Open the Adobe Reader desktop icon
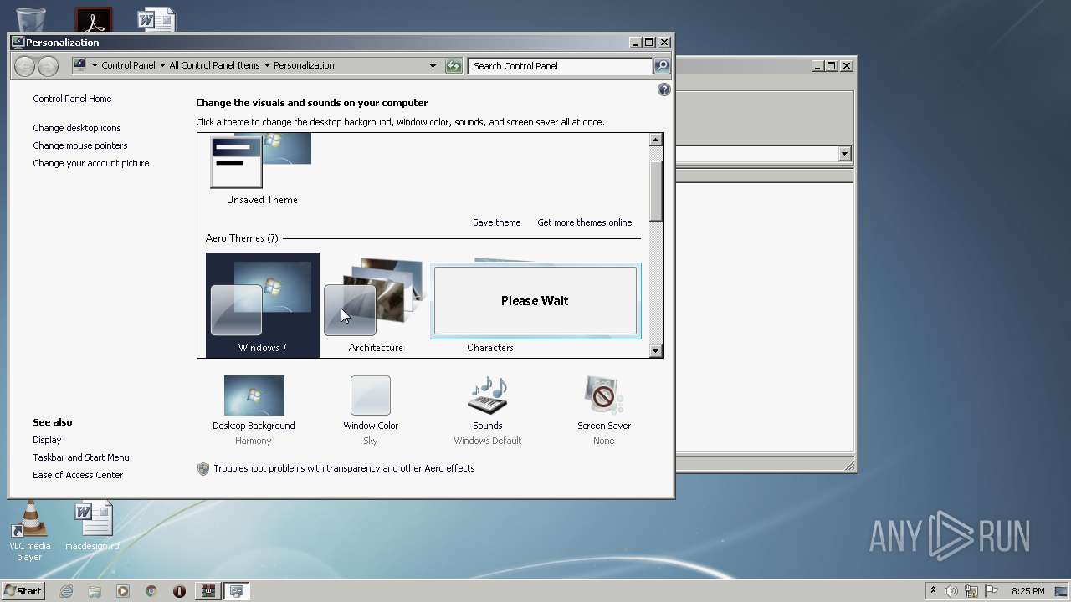 pos(94,19)
